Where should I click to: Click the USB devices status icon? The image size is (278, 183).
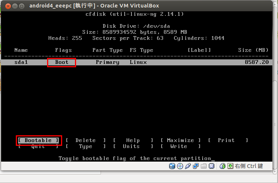188,166
